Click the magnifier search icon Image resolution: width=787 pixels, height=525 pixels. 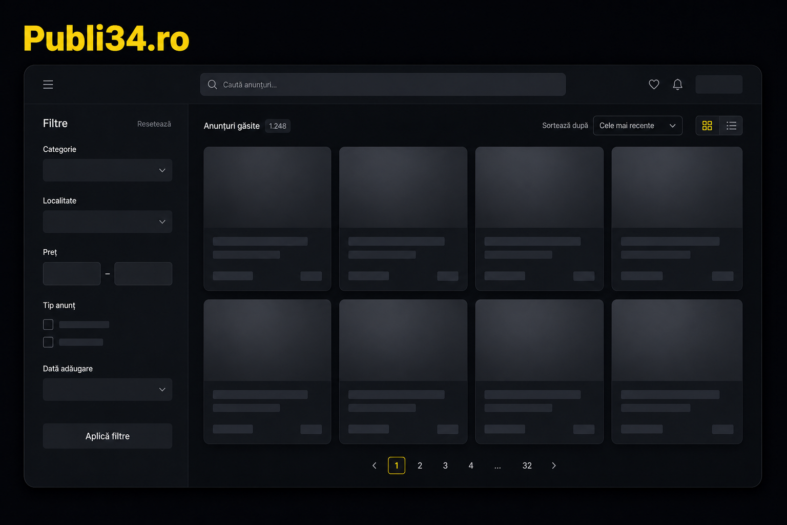coord(212,85)
